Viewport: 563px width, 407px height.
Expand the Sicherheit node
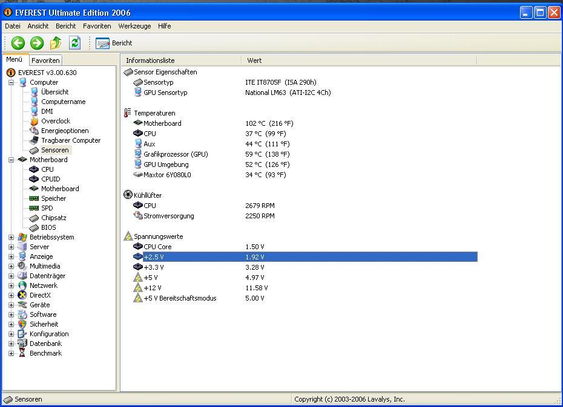pyautogui.click(x=11, y=325)
